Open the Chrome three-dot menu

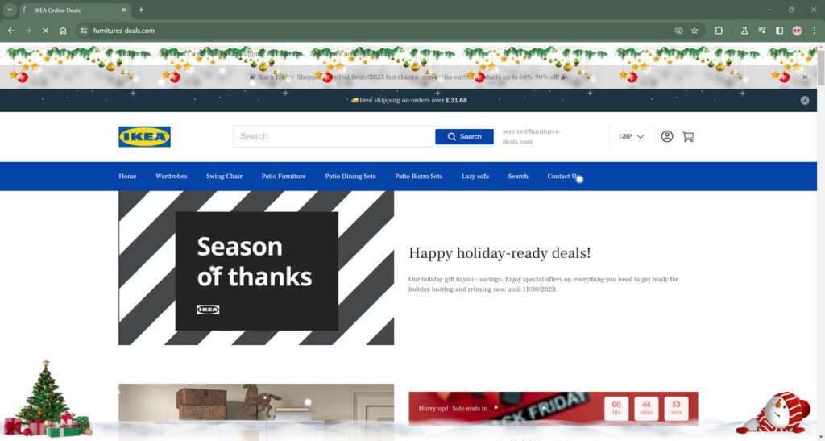pyautogui.click(x=814, y=31)
